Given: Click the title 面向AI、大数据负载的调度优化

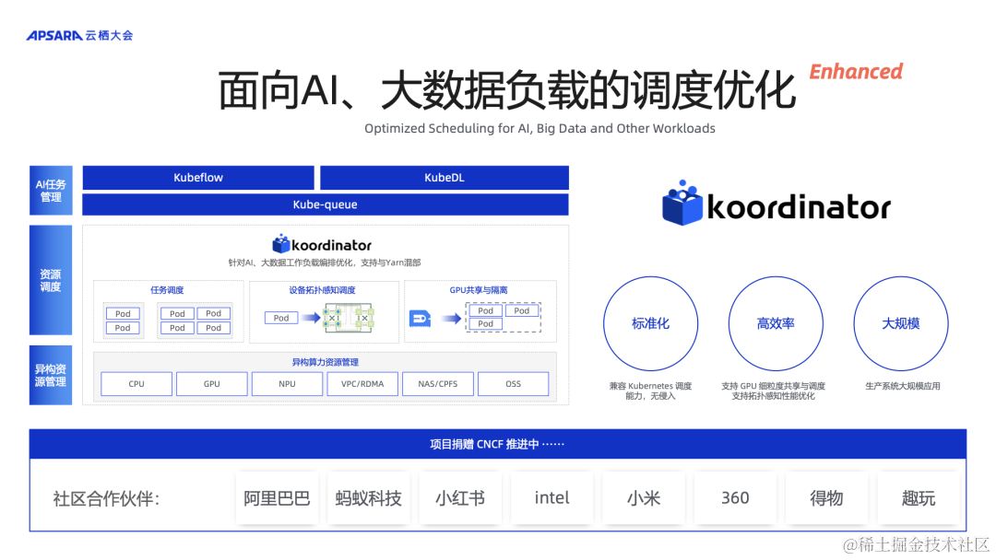Looking at the screenshot, I should point(506,90).
